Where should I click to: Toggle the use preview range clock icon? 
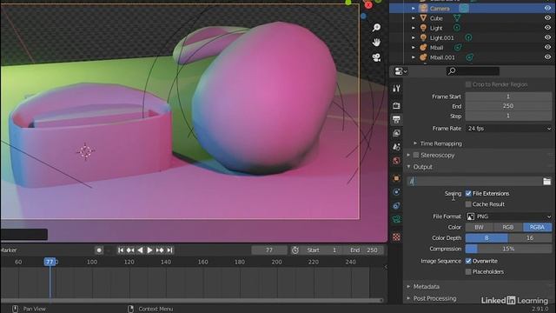[295, 250]
